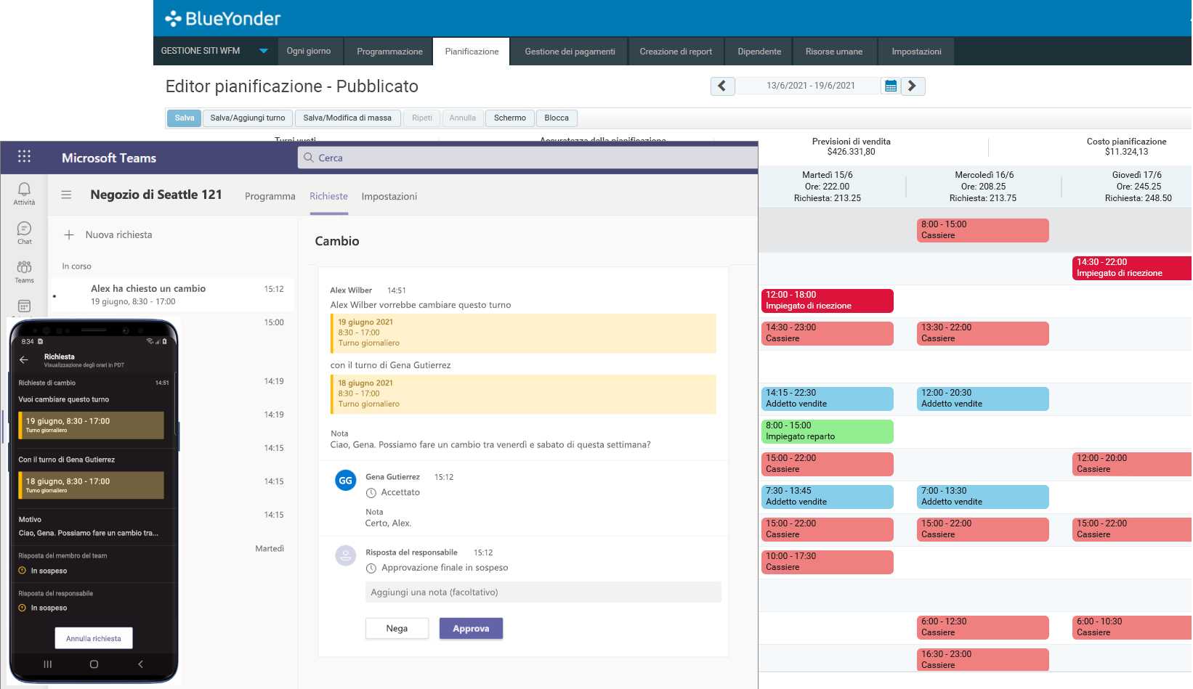Select Tuesday 12:00 - 18:00 Impiegato di ricezione shift
The height and width of the screenshot is (689, 1193).
click(828, 301)
